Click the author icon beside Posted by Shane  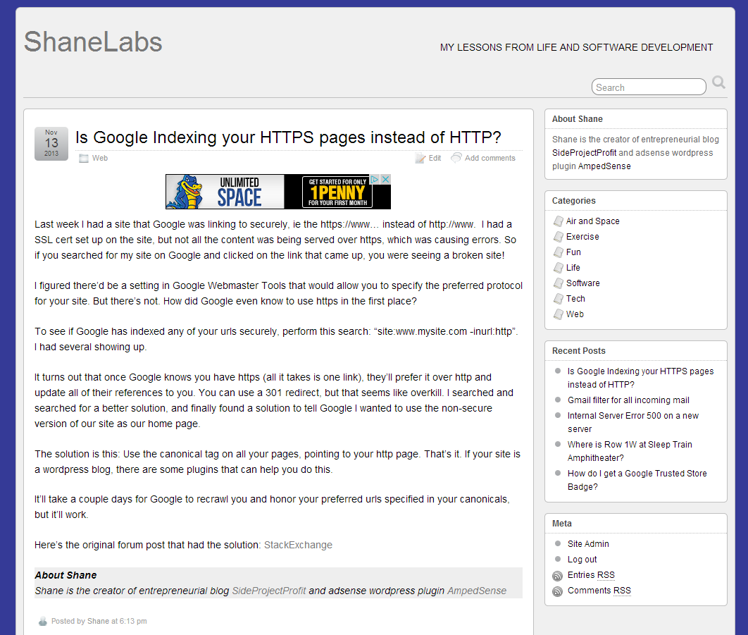coord(43,621)
